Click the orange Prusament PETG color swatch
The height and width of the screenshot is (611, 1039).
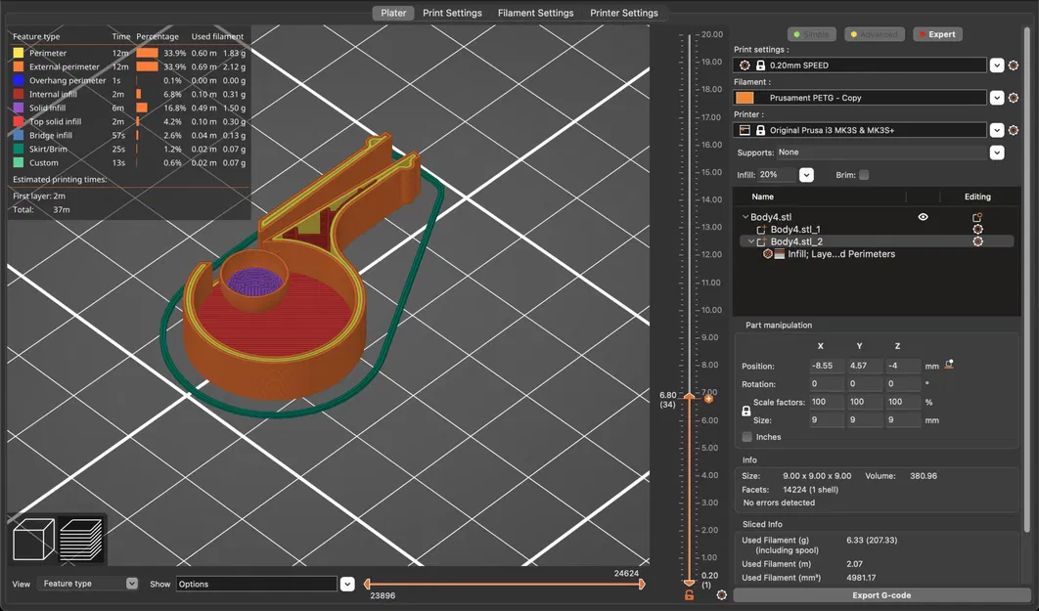(745, 98)
